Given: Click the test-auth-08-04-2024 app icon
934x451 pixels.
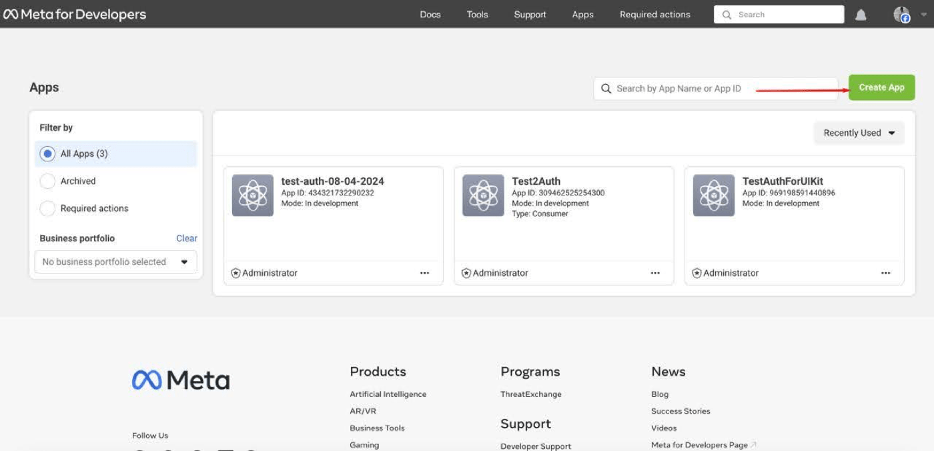Looking at the screenshot, I should (253, 195).
